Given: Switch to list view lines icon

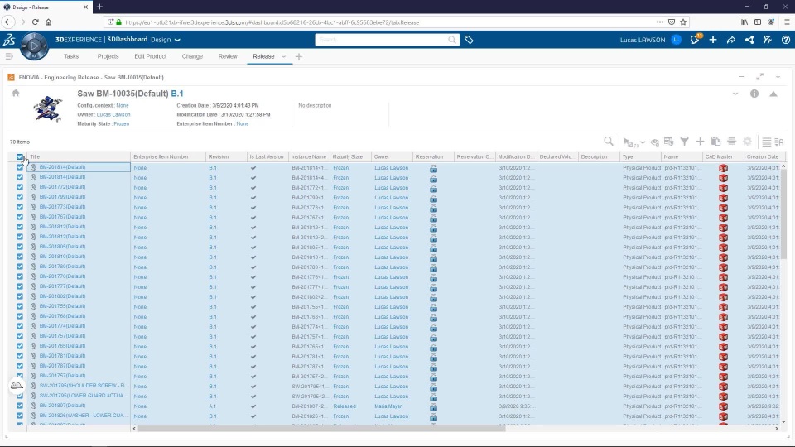Looking at the screenshot, I should coord(767,142).
